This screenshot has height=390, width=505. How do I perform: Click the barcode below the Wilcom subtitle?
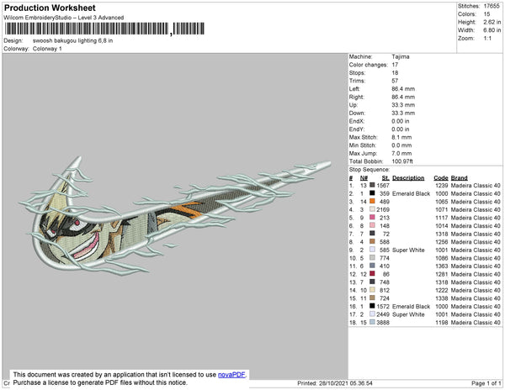(104, 29)
